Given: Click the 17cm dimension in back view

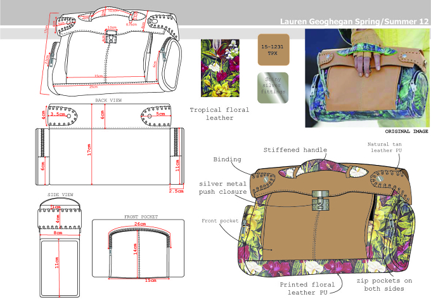Looking at the screenshot, I should 89,150.
